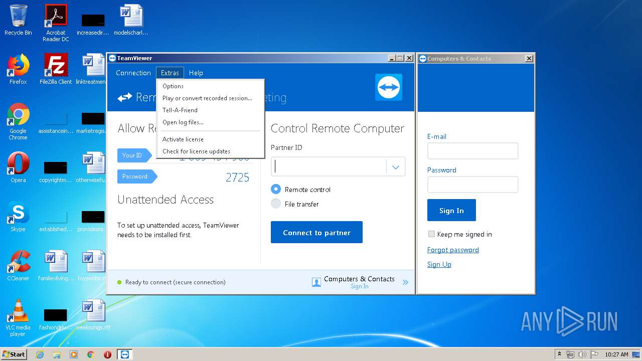The image size is (642, 361).
Task: Open FileZilla Client desktop icon
Action: [56, 69]
